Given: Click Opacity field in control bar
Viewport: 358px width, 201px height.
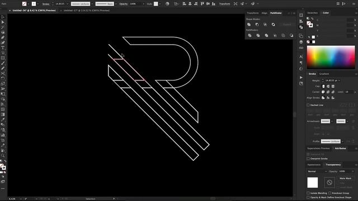Looking at the screenshot, I should coord(135,4).
